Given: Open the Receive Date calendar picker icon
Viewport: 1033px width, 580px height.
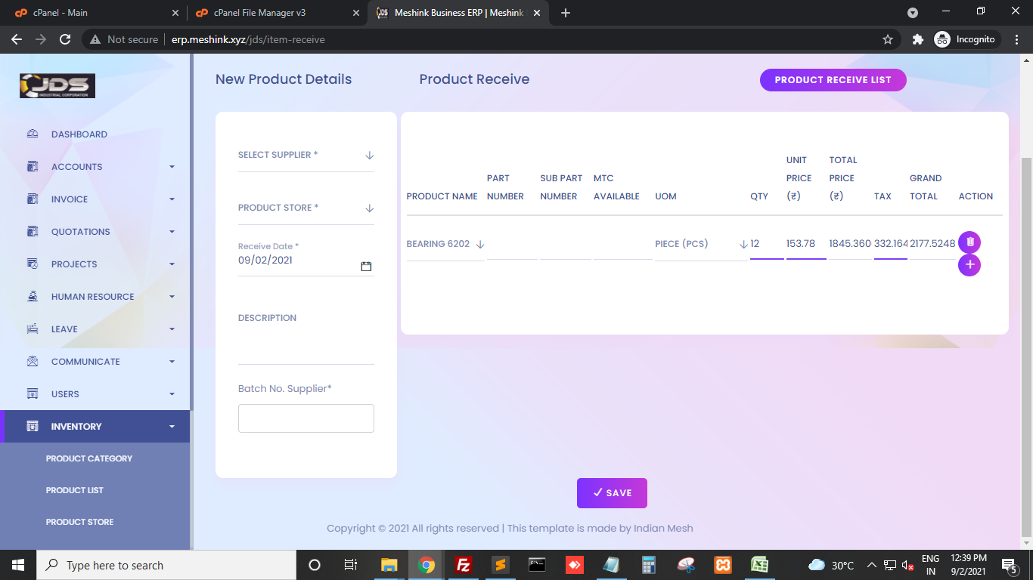Looking at the screenshot, I should coord(366,267).
